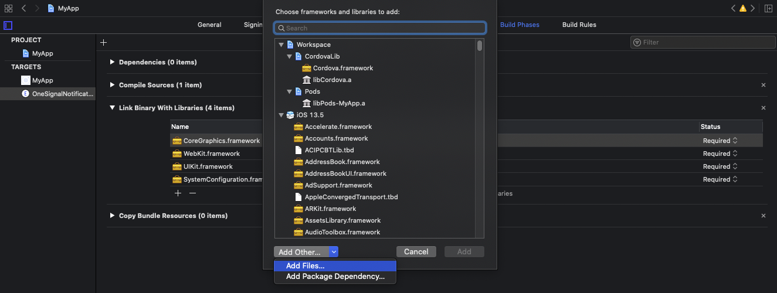
Task: Remove the Compile Sources phase
Action: [764, 85]
